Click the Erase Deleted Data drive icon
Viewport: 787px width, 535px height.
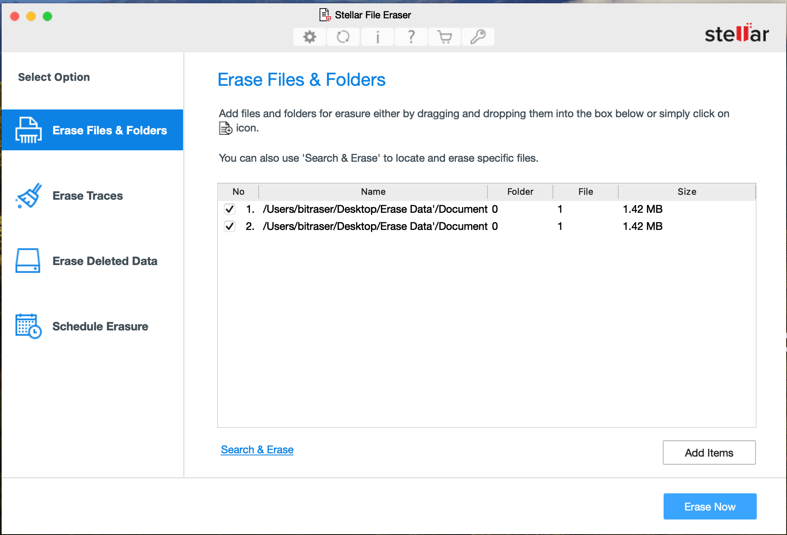coord(28,261)
